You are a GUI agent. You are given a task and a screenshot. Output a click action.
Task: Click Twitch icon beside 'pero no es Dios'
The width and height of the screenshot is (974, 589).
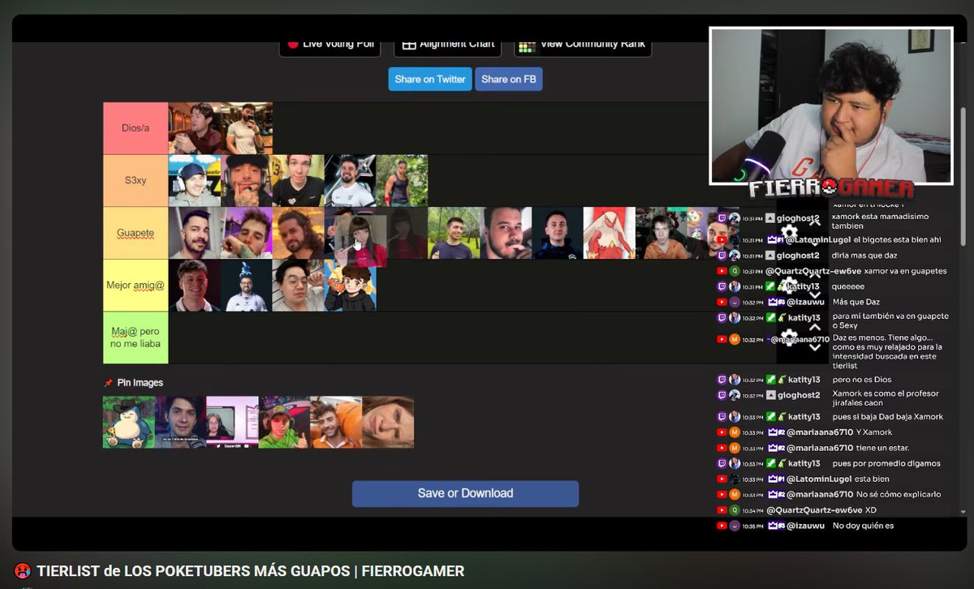coord(722,380)
